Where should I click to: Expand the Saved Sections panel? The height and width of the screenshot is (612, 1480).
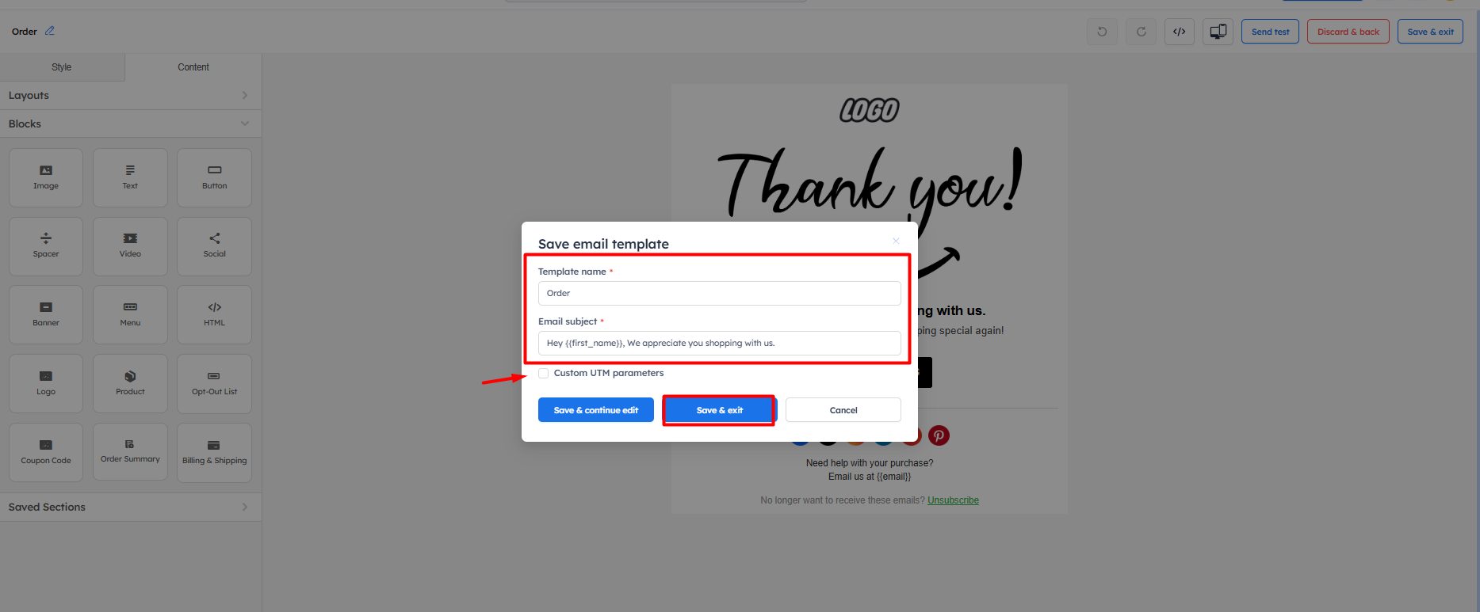click(131, 507)
